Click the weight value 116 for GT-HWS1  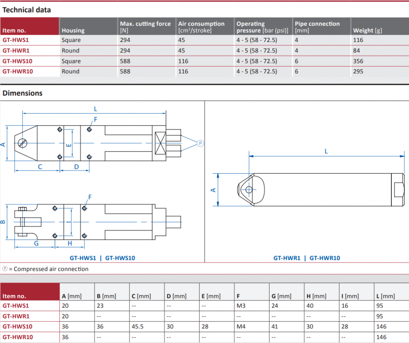click(358, 40)
